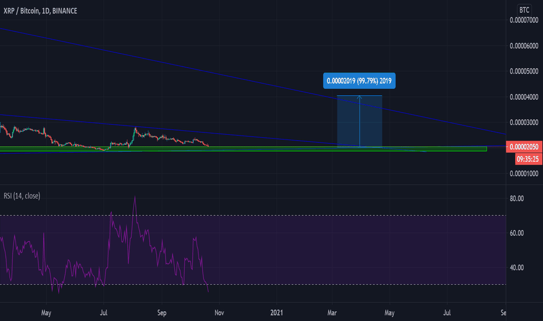Click the XRP / Bitcoin, 1D, BINANCE title
543x321 pixels.
pos(40,11)
